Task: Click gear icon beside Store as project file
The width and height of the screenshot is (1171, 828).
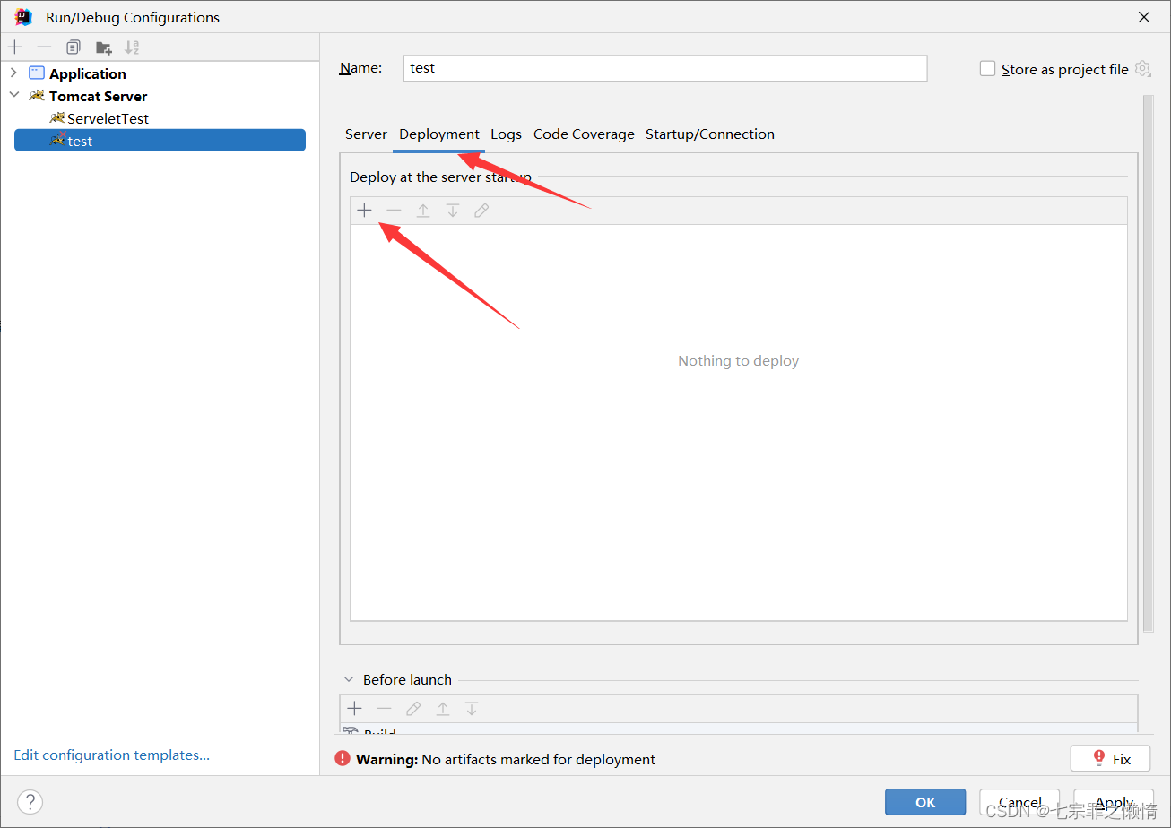Action: (x=1142, y=69)
